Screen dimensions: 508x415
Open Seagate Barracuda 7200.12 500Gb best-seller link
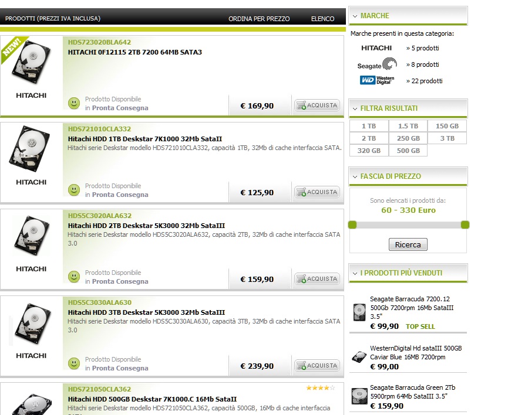[412, 308]
